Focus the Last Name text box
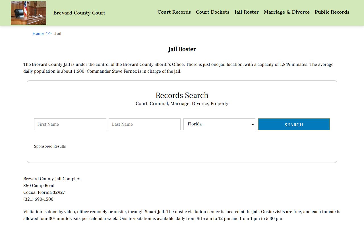 point(144,124)
